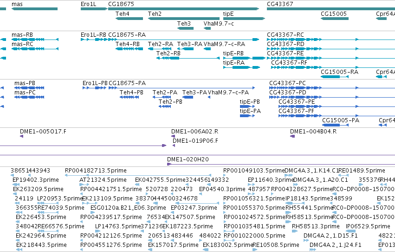Click the CG43367-PE protein label
The image size is (395, 252).
[x=297, y=102]
